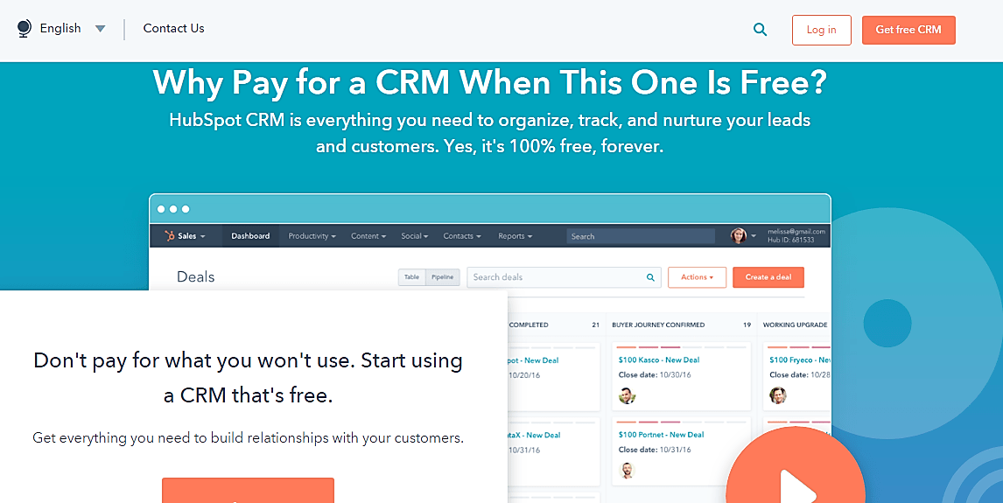Image resolution: width=1003 pixels, height=503 pixels.
Task: Select the Dashboard tab
Action: [x=250, y=236]
